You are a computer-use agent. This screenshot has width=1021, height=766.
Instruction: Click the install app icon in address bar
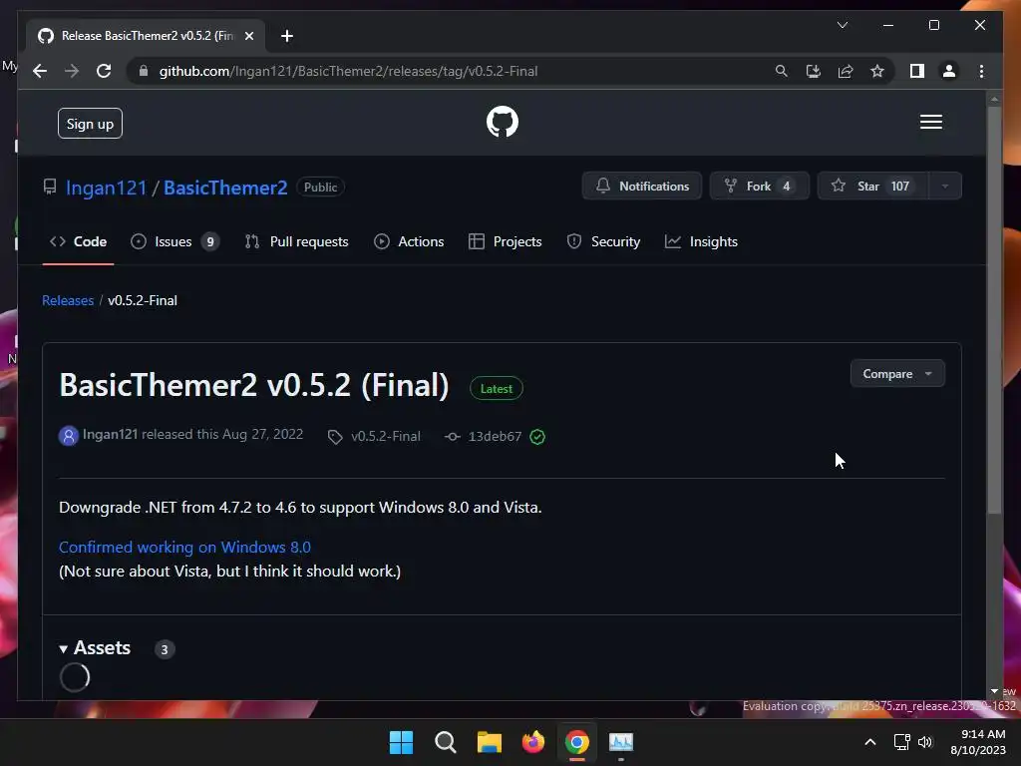(813, 71)
